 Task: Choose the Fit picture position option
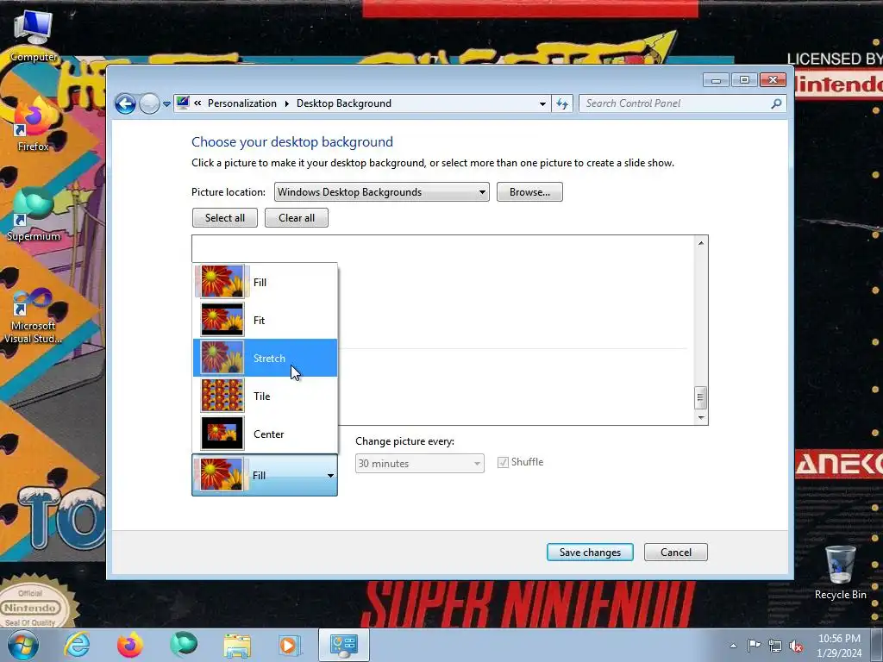pyautogui.click(x=266, y=320)
